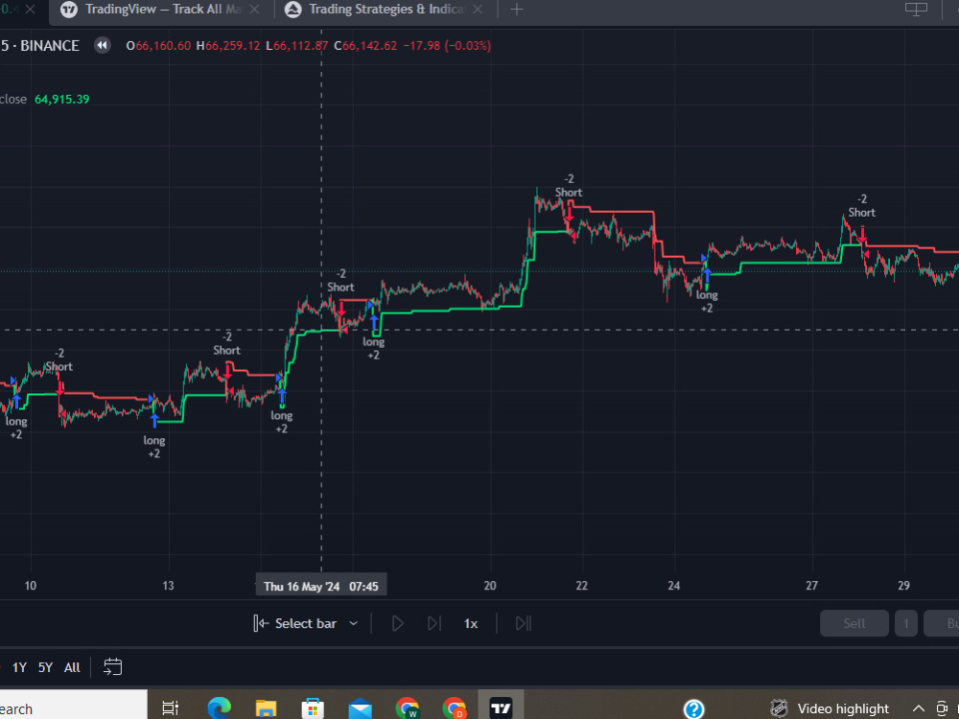Open the Go to date calendar
The image size is (959, 719).
112,666
